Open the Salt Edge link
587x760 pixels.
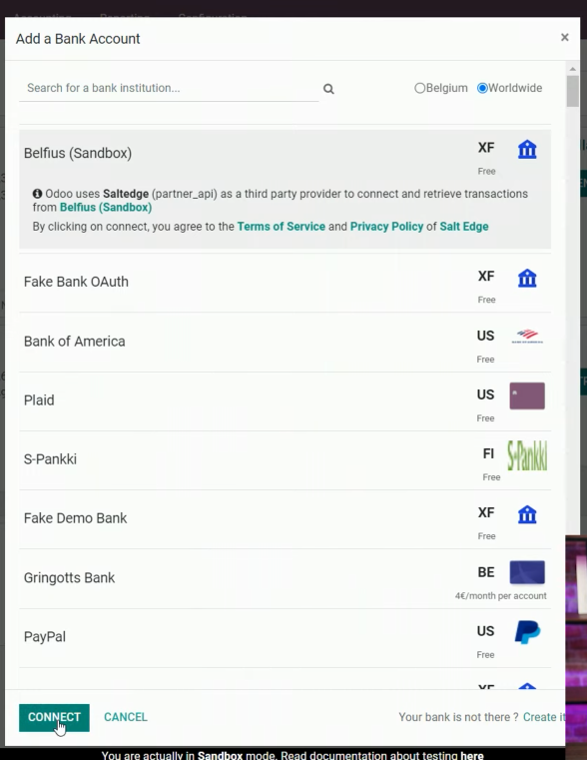coord(464,227)
